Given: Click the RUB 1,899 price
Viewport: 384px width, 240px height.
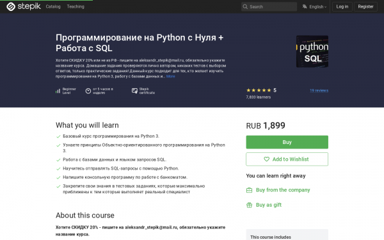Looking at the screenshot, I should tap(266, 125).
